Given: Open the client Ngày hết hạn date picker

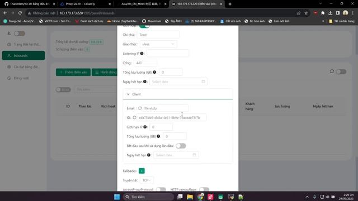Looking at the screenshot, I should pyautogui.click(x=176, y=155).
